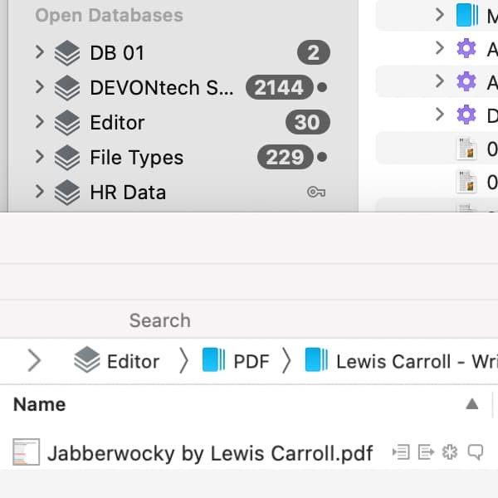
Task: Click the third purple gear smart group icon
Action: click(466, 115)
